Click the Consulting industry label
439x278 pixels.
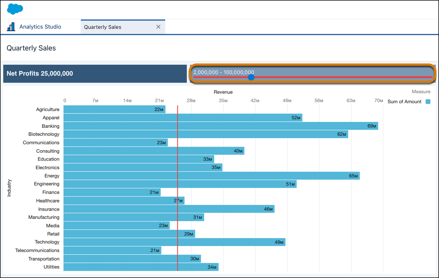tap(48, 151)
